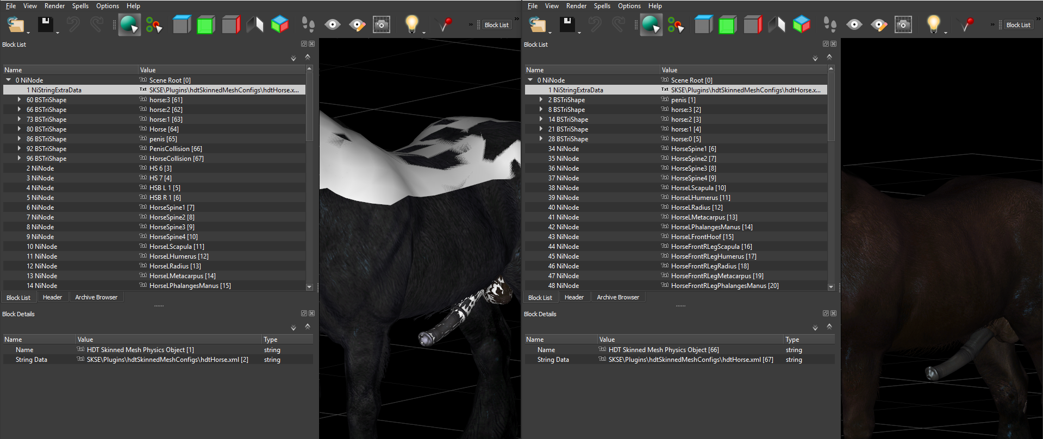The image size is (1043, 439).
Task: Toggle eye with pencil icon, right window
Action: tap(879, 24)
